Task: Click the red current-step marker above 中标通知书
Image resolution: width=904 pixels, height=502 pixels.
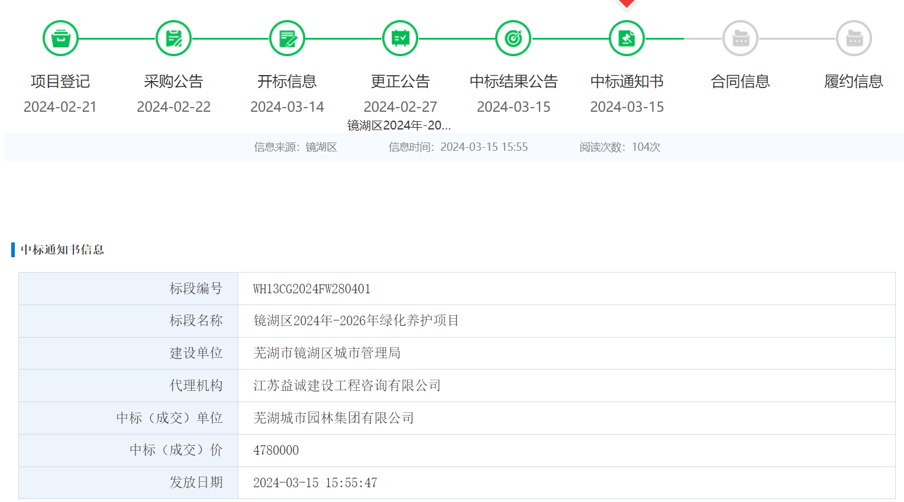Action: (627, 4)
